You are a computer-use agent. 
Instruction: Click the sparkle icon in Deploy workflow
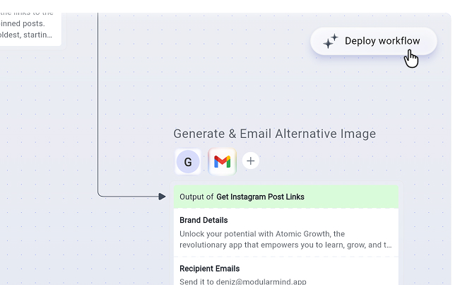[331, 41]
